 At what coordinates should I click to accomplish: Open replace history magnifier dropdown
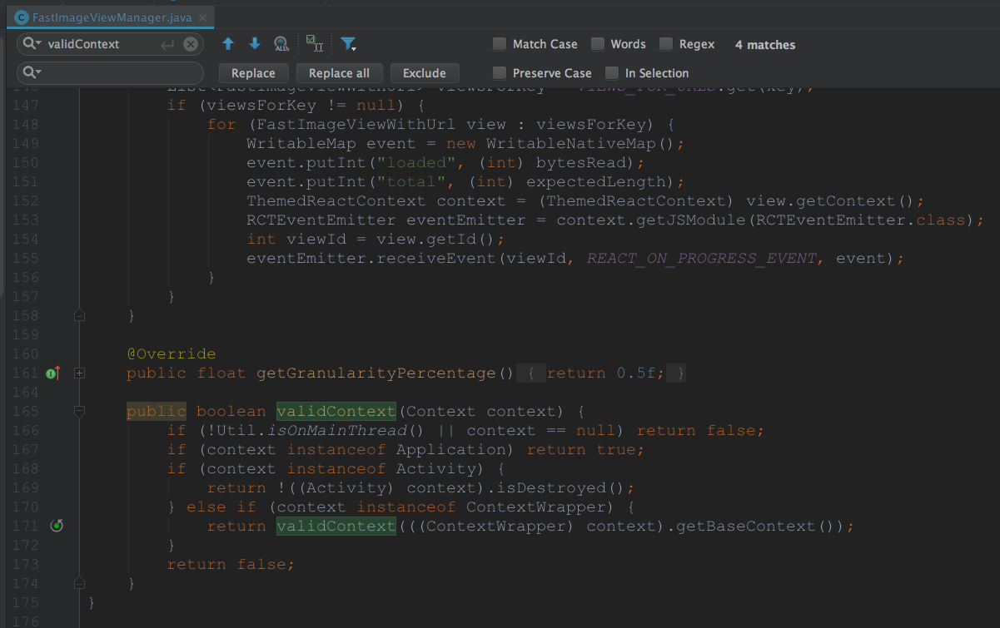coord(32,73)
